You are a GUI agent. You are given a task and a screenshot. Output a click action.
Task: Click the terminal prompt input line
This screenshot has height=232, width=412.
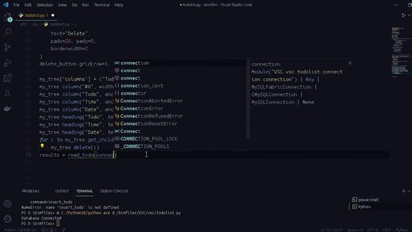point(58,224)
